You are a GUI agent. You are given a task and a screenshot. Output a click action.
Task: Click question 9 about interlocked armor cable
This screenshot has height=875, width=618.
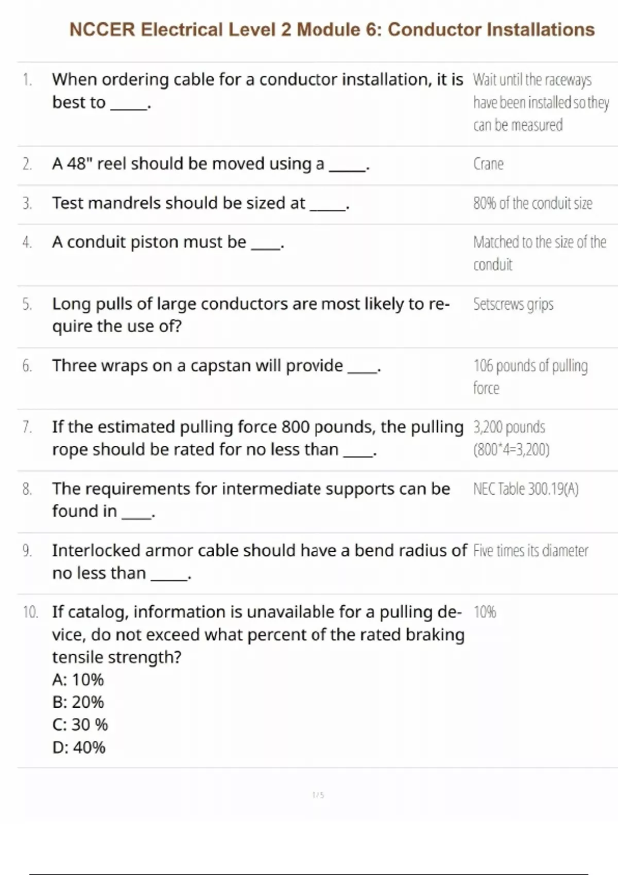257,562
